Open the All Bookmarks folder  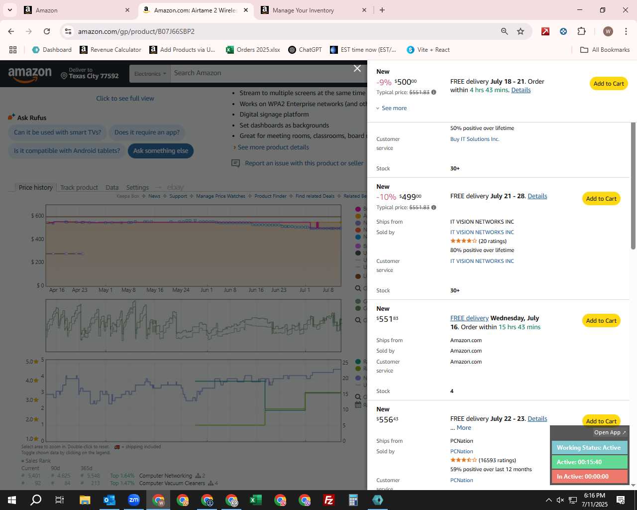pos(605,50)
